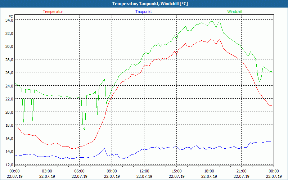
Task: Click the 03:00 time axis label
Action: [x=47, y=171]
